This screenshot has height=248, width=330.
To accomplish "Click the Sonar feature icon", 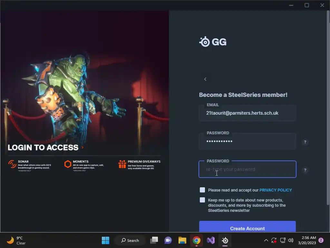I will (x=12, y=164).
